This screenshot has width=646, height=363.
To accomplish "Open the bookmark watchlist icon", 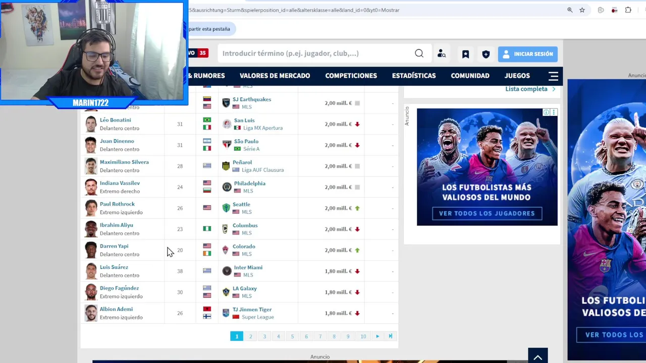I will (x=465, y=54).
